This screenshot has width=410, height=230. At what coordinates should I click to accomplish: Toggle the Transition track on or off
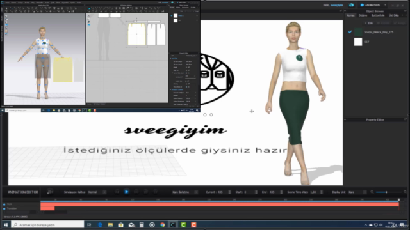pyautogui.click(x=4, y=208)
